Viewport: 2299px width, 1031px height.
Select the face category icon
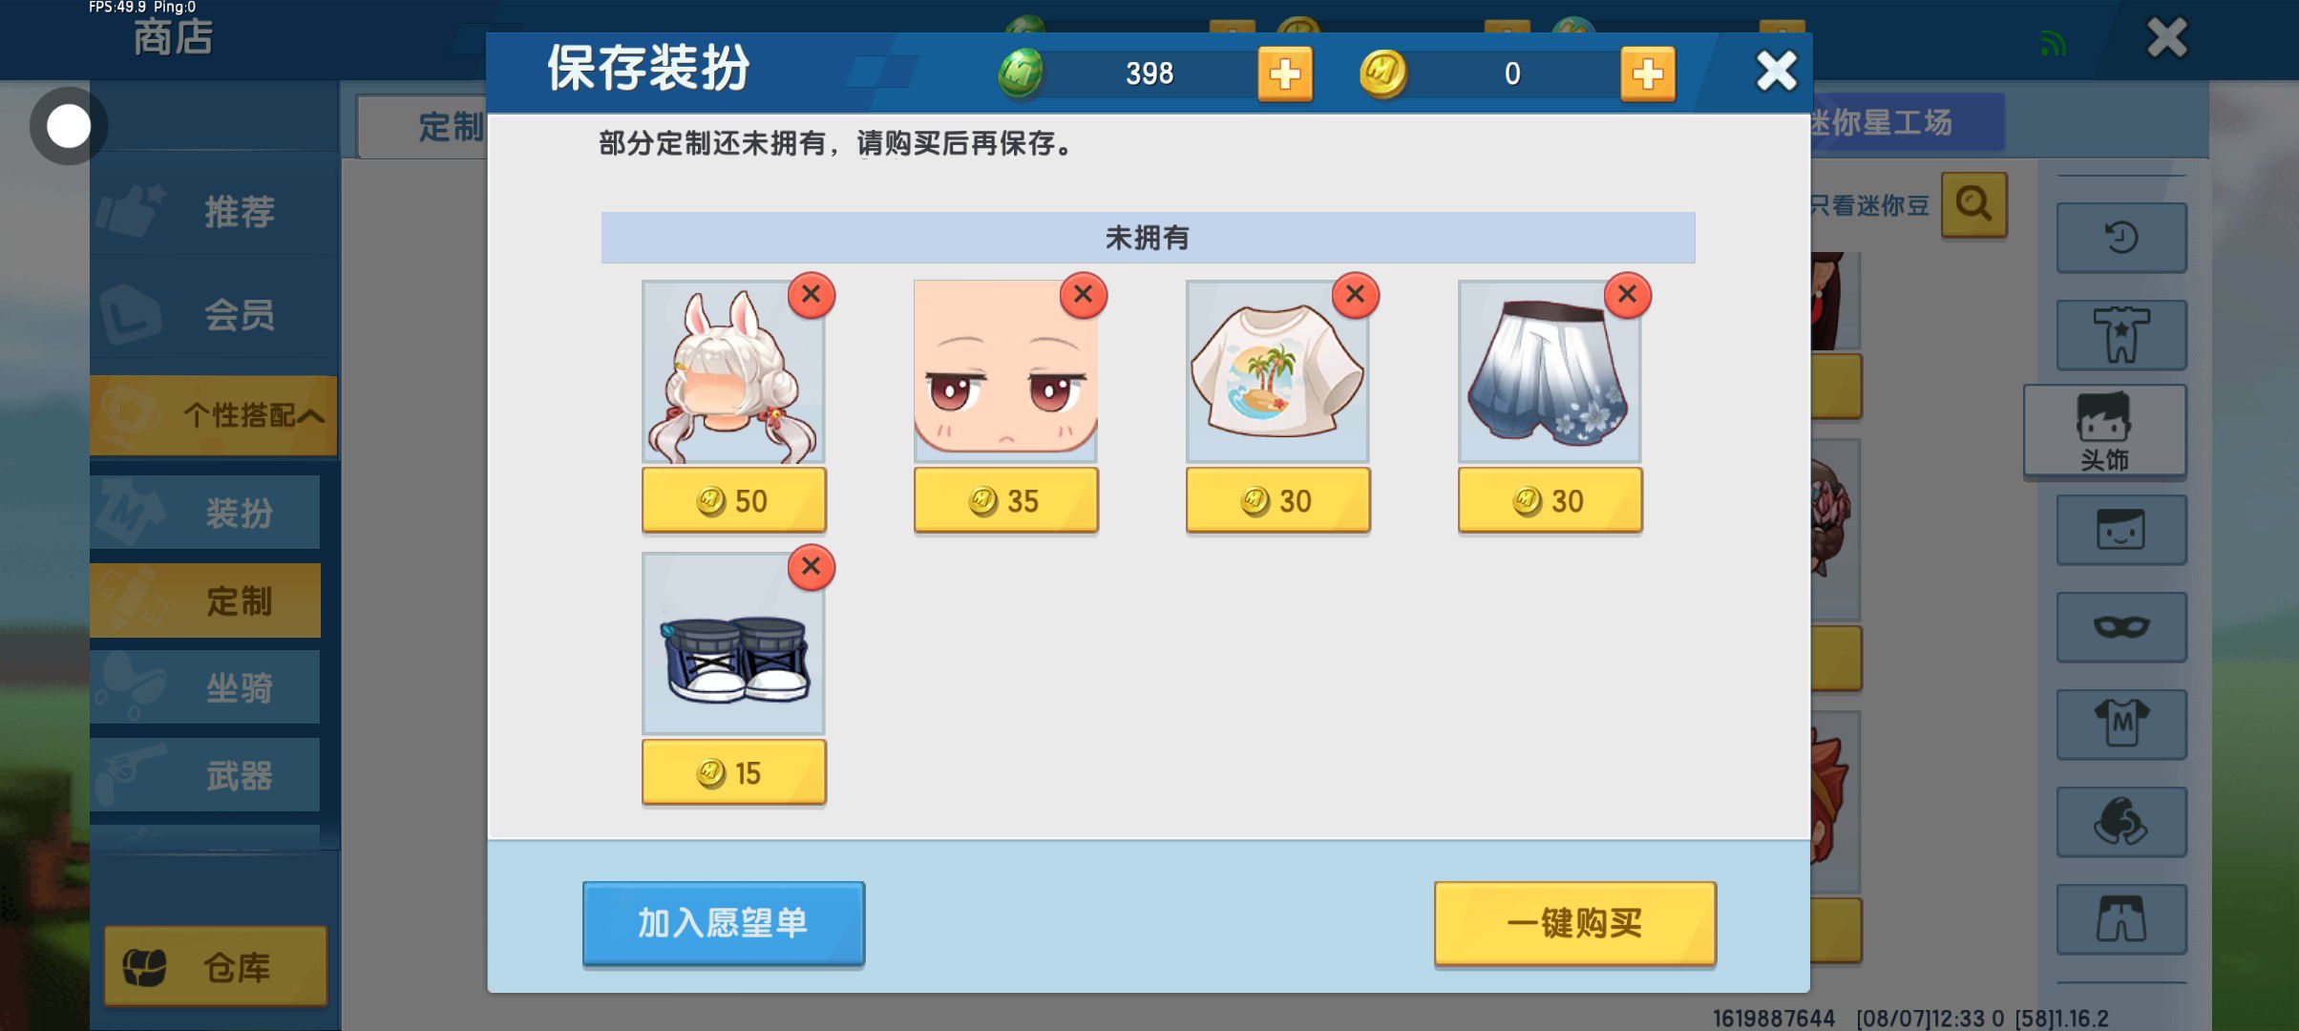(x=2121, y=530)
